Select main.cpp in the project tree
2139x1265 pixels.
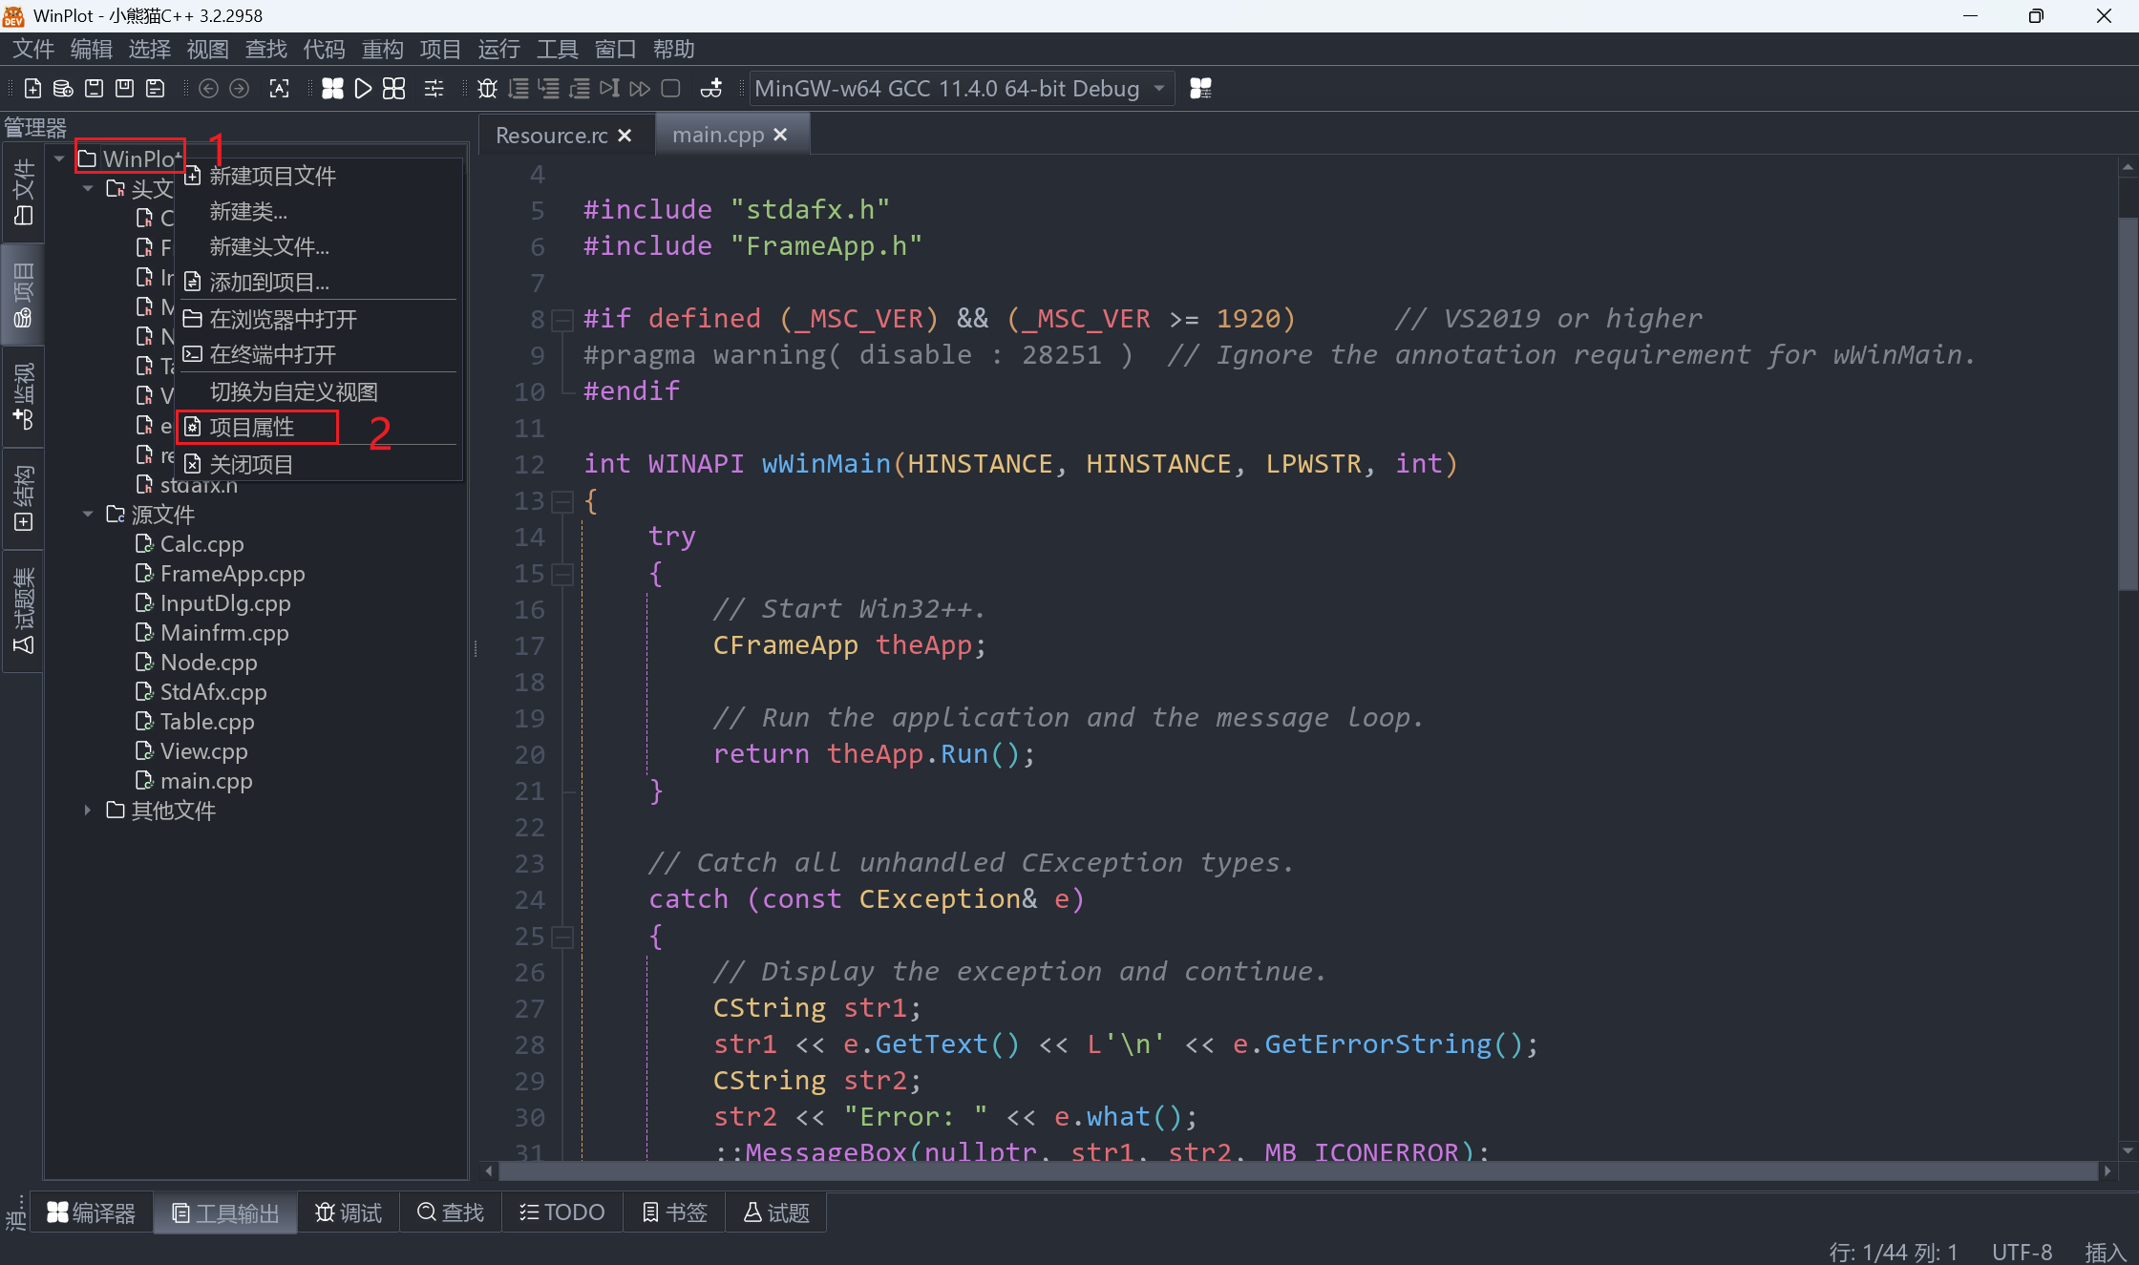click(205, 780)
